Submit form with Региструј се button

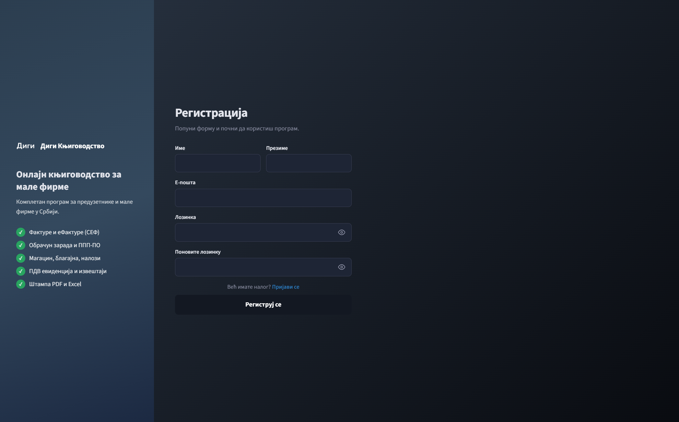click(263, 305)
